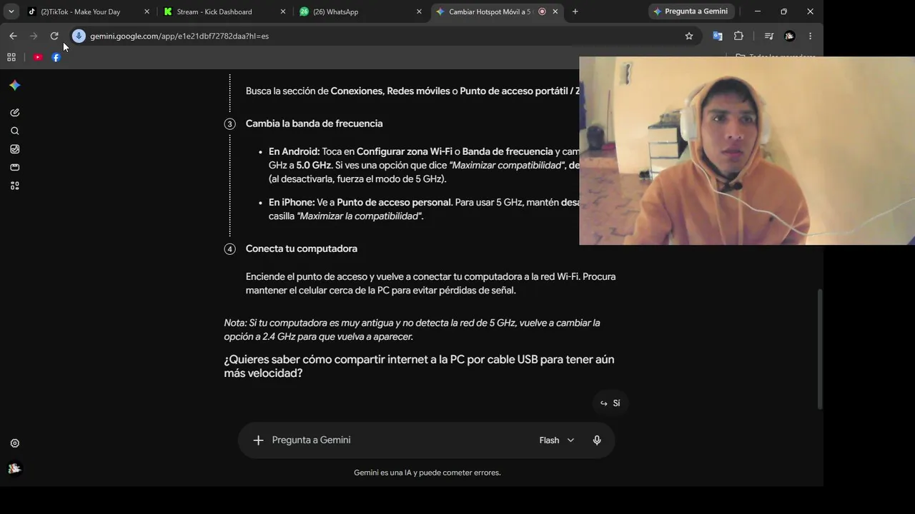Reload the Gemini page
The height and width of the screenshot is (514, 915).
click(x=54, y=36)
